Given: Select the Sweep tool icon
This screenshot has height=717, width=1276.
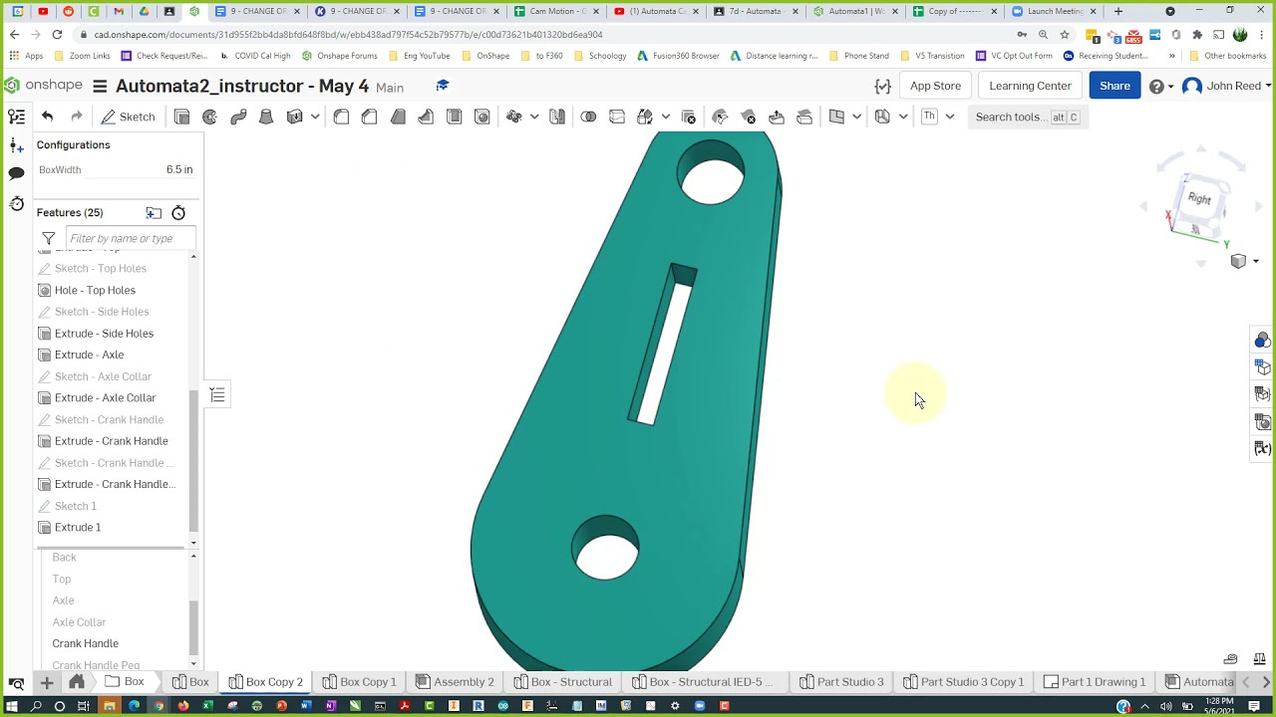Looking at the screenshot, I should pyautogui.click(x=238, y=117).
